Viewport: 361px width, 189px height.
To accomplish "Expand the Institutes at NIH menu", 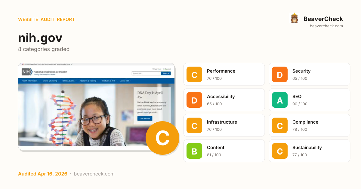I will [109, 81].
